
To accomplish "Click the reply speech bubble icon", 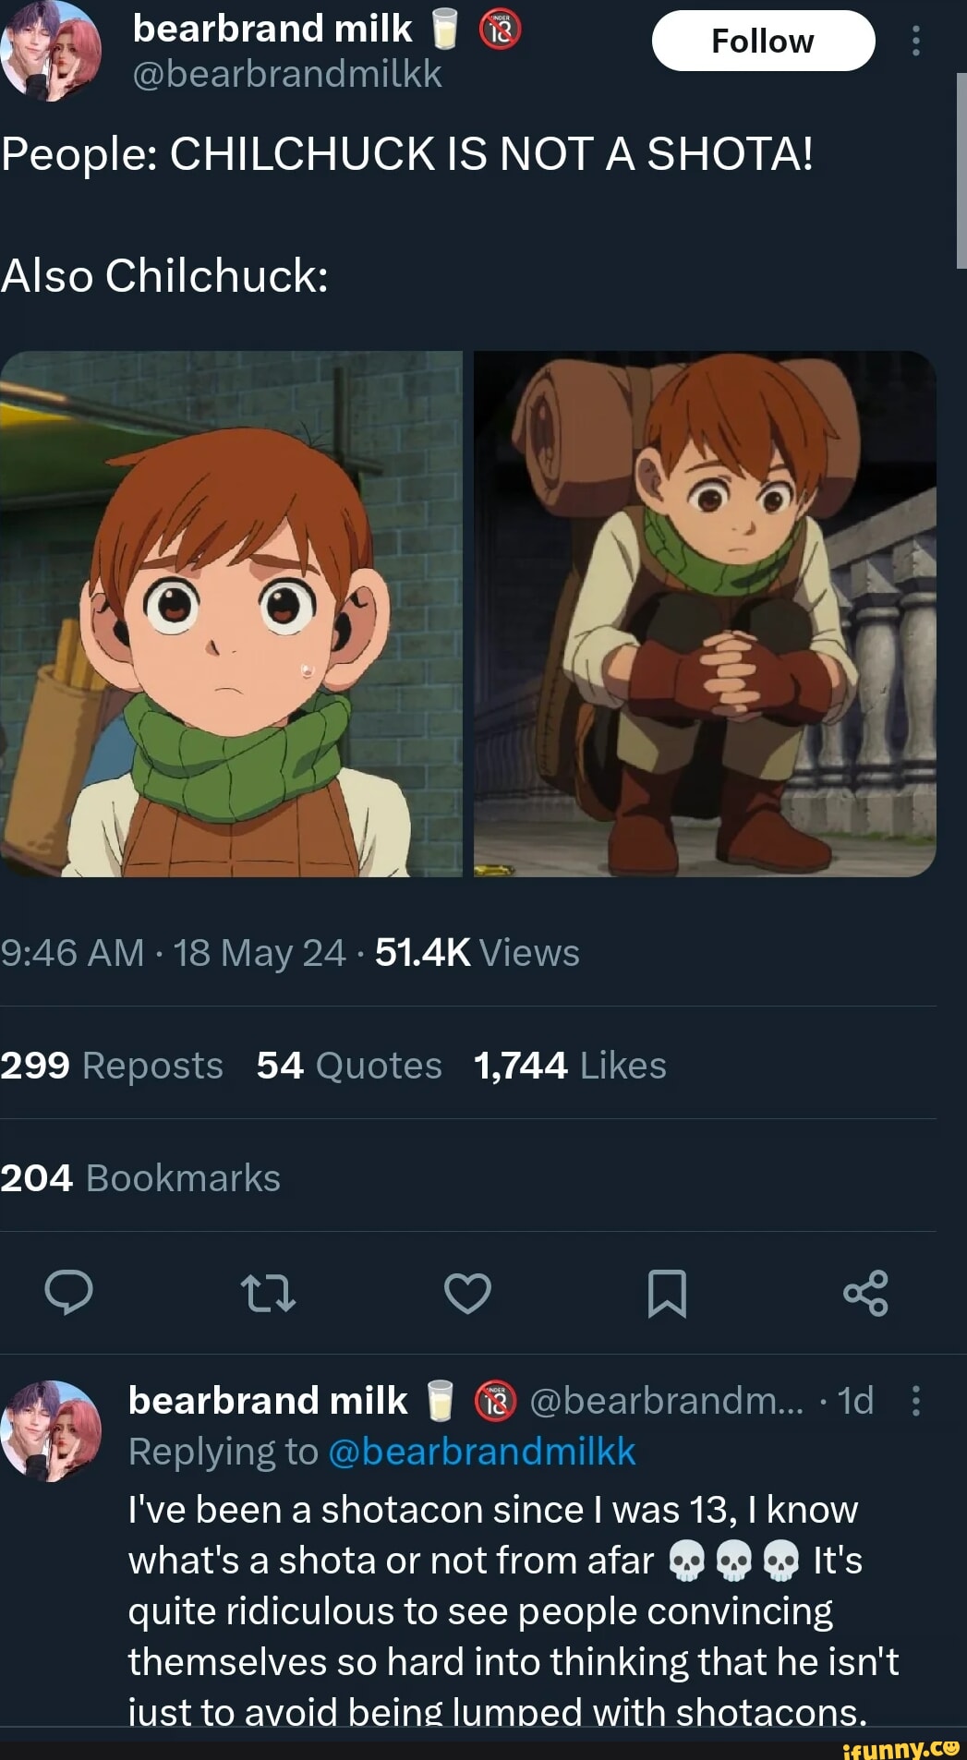I will tap(69, 1292).
